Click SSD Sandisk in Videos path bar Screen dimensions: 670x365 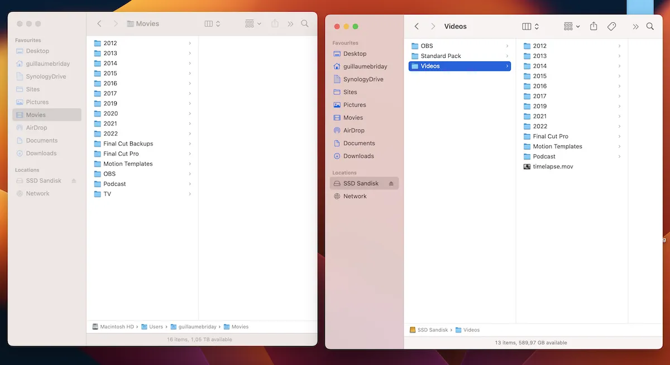(x=429, y=330)
